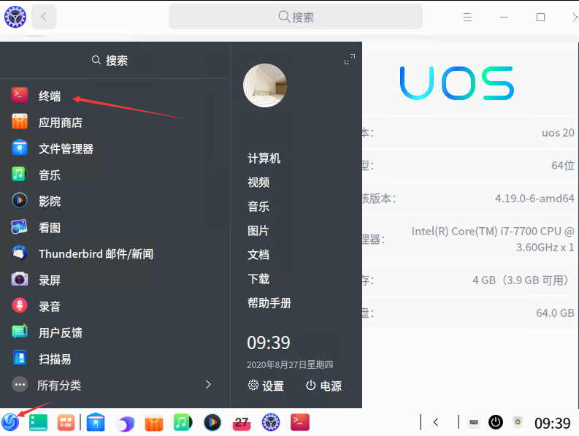
Task: Open onscreen keyboard tray icon
Action: click(x=474, y=422)
